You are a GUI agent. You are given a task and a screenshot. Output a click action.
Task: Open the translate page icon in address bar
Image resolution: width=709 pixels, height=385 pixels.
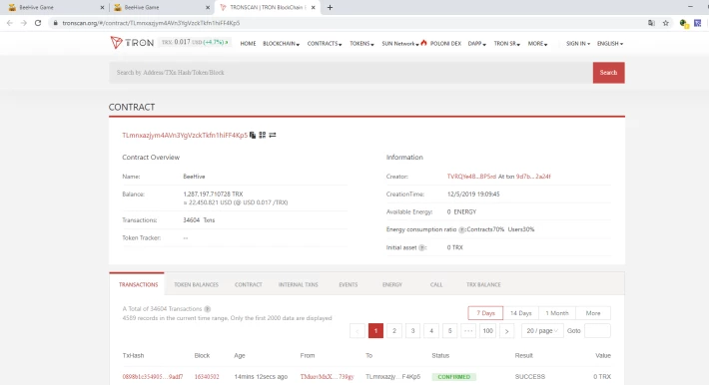tap(651, 23)
